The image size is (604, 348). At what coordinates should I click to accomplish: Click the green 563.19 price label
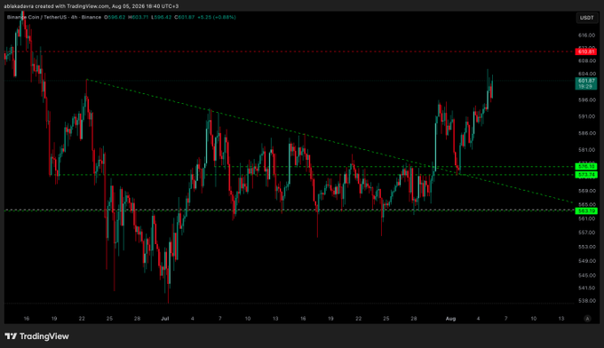click(586, 210)
